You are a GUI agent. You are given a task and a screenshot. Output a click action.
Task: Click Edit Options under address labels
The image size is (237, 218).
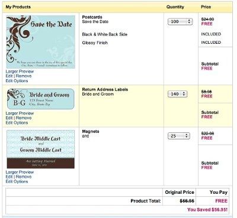click(17, 123)
